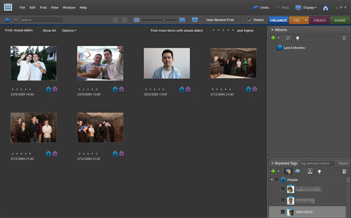Switch to single photo view
Image resolution: width=351 pixels, height=218 pixels.
182,20
